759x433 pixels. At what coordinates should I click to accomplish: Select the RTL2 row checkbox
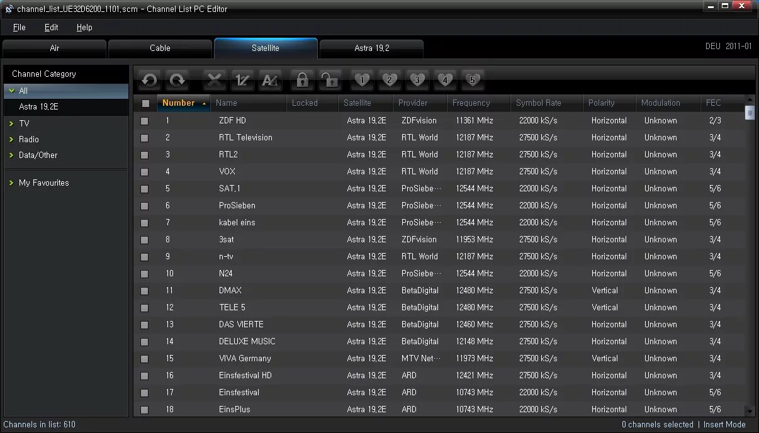[145, 155]
